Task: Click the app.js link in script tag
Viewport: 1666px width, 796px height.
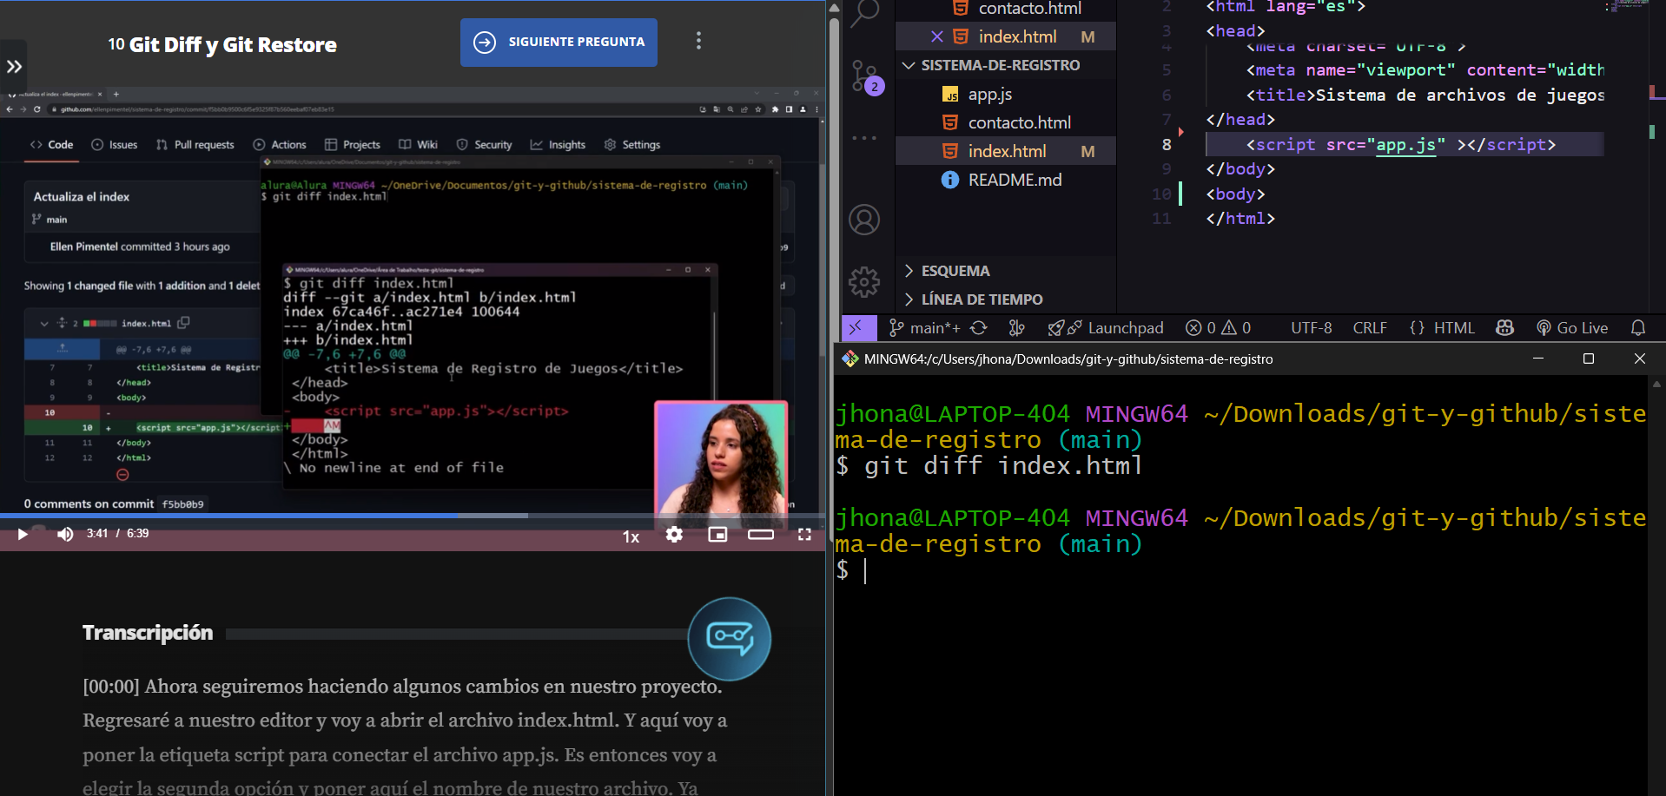Action: [1405, 145]
